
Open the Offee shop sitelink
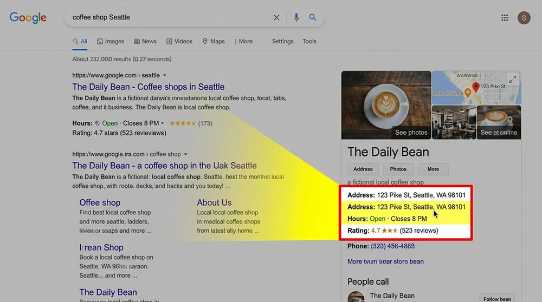coord(100,202)
